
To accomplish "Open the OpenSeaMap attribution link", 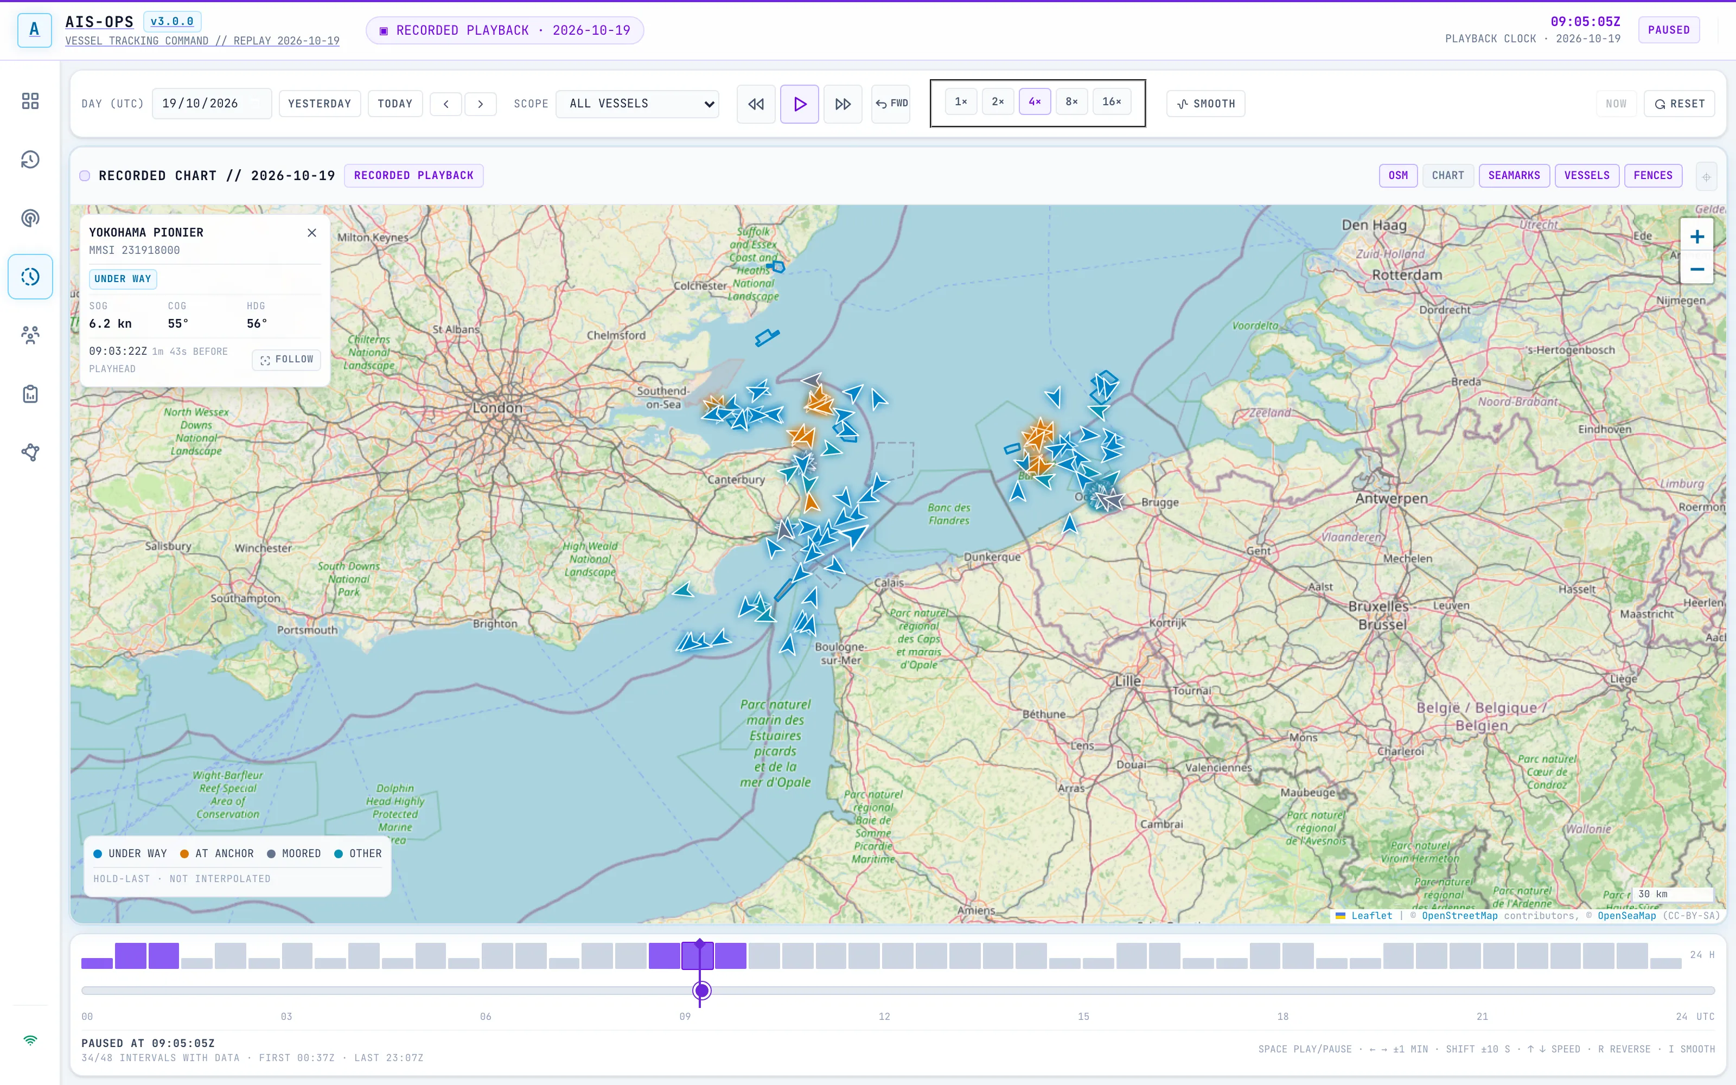I will tap(1626, 916).
